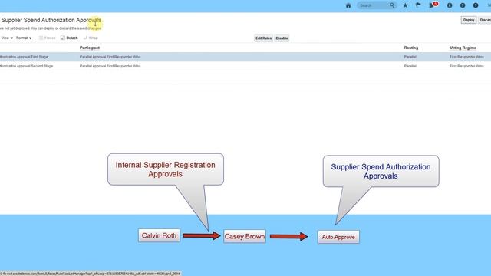Open the Format dropdown menu
The image size is (491, 276).
click(x=24, y=38)
